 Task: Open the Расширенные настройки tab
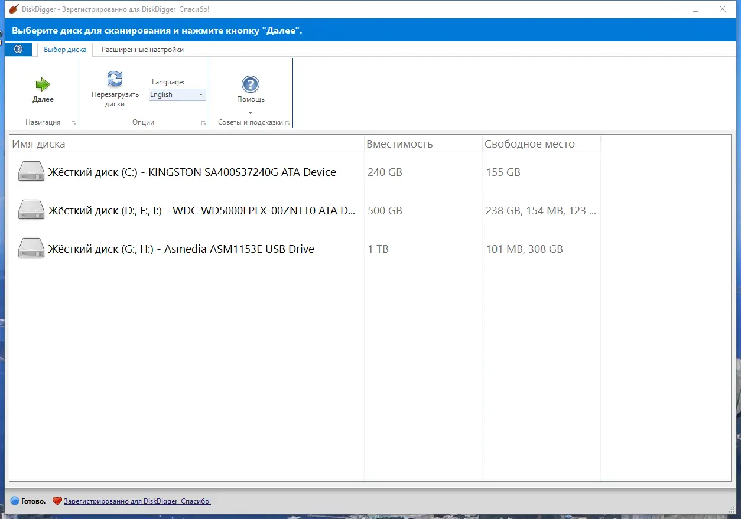click(142, 50)
